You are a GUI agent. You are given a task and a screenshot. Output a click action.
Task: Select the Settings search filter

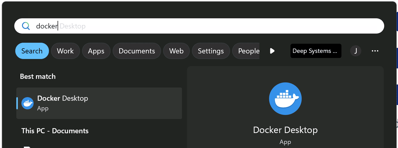211,51
